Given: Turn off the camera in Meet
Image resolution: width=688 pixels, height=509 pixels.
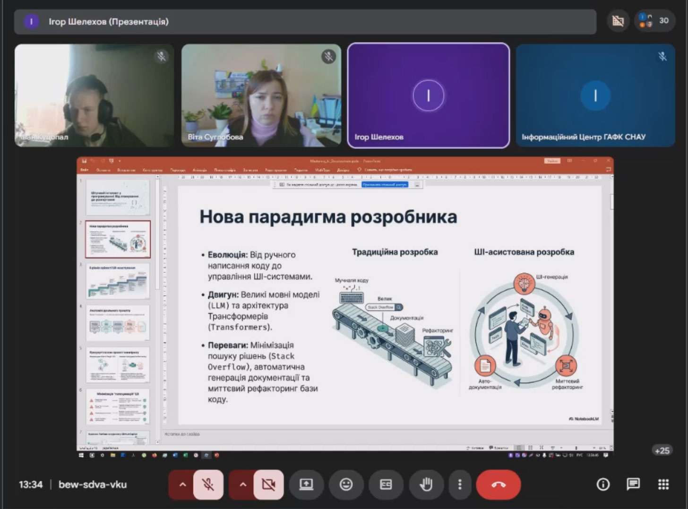Looking at the screenshot, I should (x=268, y=484).
